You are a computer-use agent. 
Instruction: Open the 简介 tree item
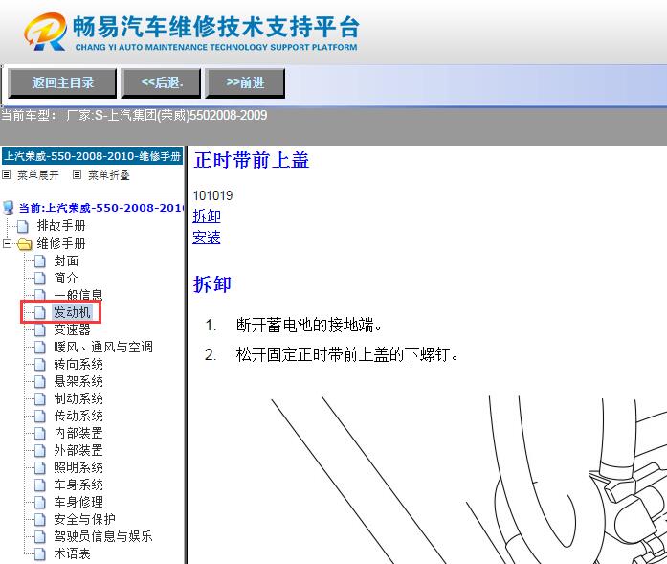(66, 278)
